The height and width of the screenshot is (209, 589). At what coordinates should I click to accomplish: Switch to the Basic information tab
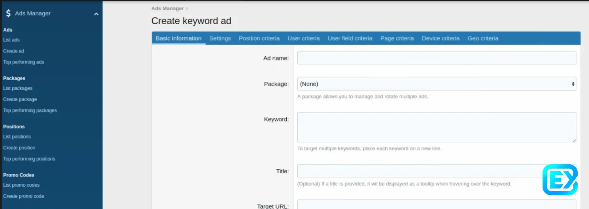179,38
